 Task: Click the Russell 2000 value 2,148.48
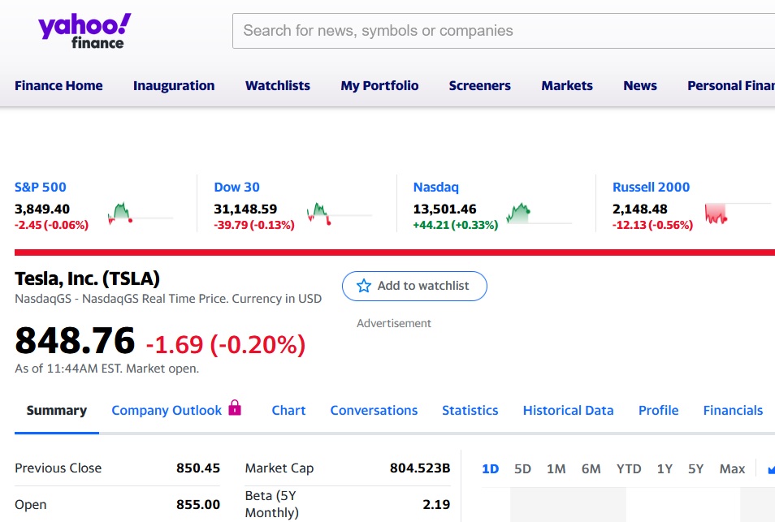click(x=640, y=209)
